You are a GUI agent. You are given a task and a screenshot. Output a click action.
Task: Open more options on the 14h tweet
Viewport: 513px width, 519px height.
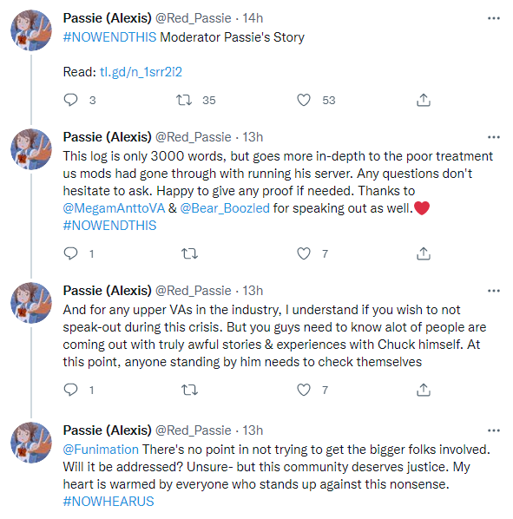pyautogui.click(x=494, y=18)
